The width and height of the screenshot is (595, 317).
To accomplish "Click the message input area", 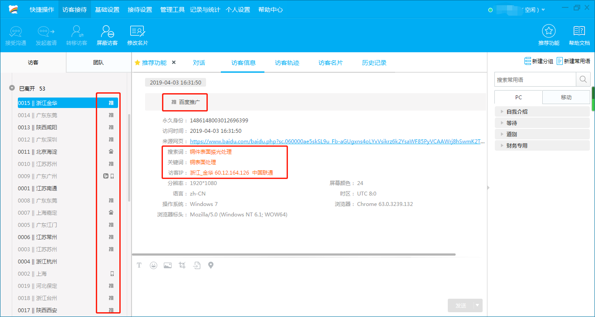I will pyautogui.click(x=309, y=284).
